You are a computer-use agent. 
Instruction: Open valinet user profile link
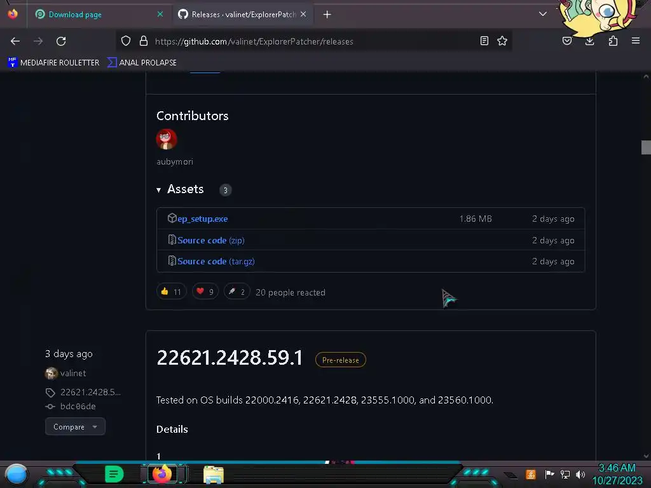point(73,373)
